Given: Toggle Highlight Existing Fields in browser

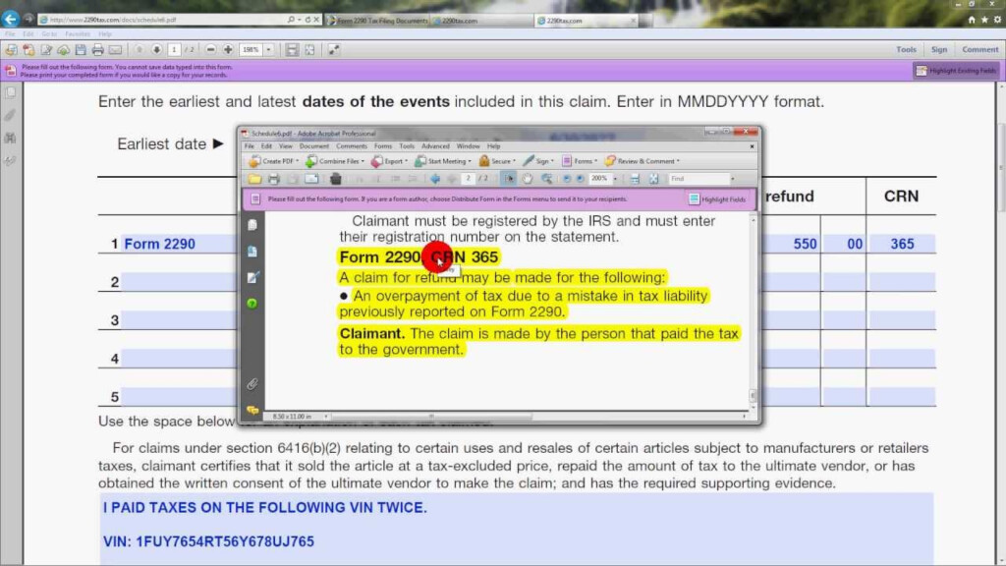Looking at the screenshot, I should (x=956, y=71).
